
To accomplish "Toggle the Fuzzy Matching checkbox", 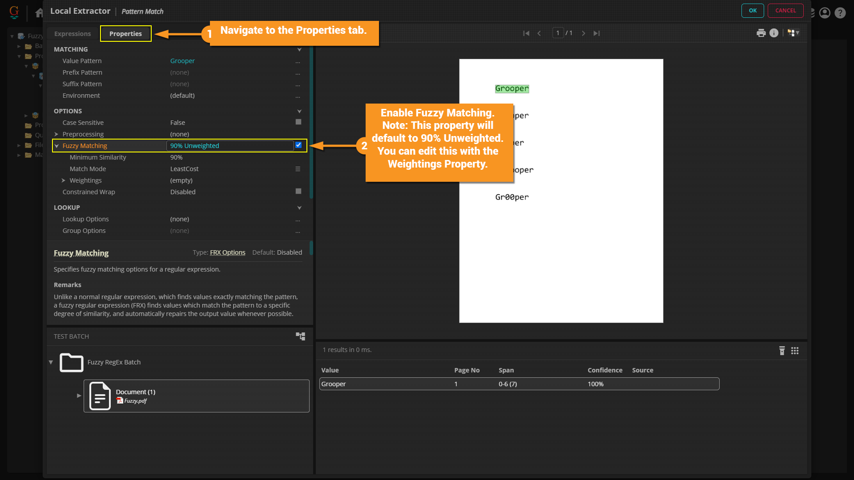I will [x=298, y=145].
